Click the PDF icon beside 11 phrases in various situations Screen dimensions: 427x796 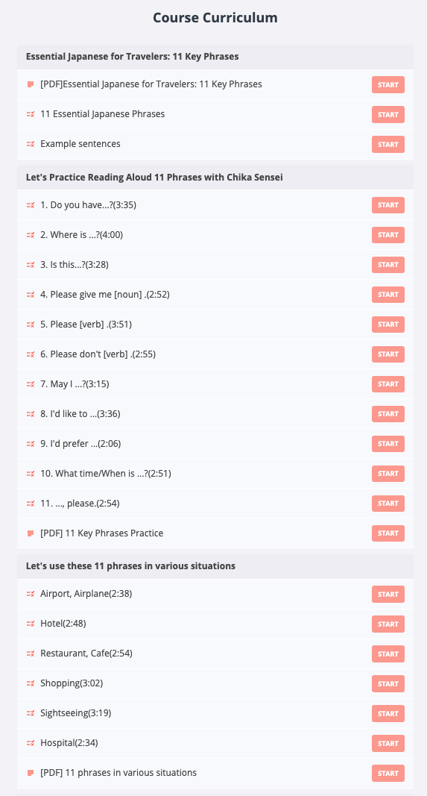31,773
